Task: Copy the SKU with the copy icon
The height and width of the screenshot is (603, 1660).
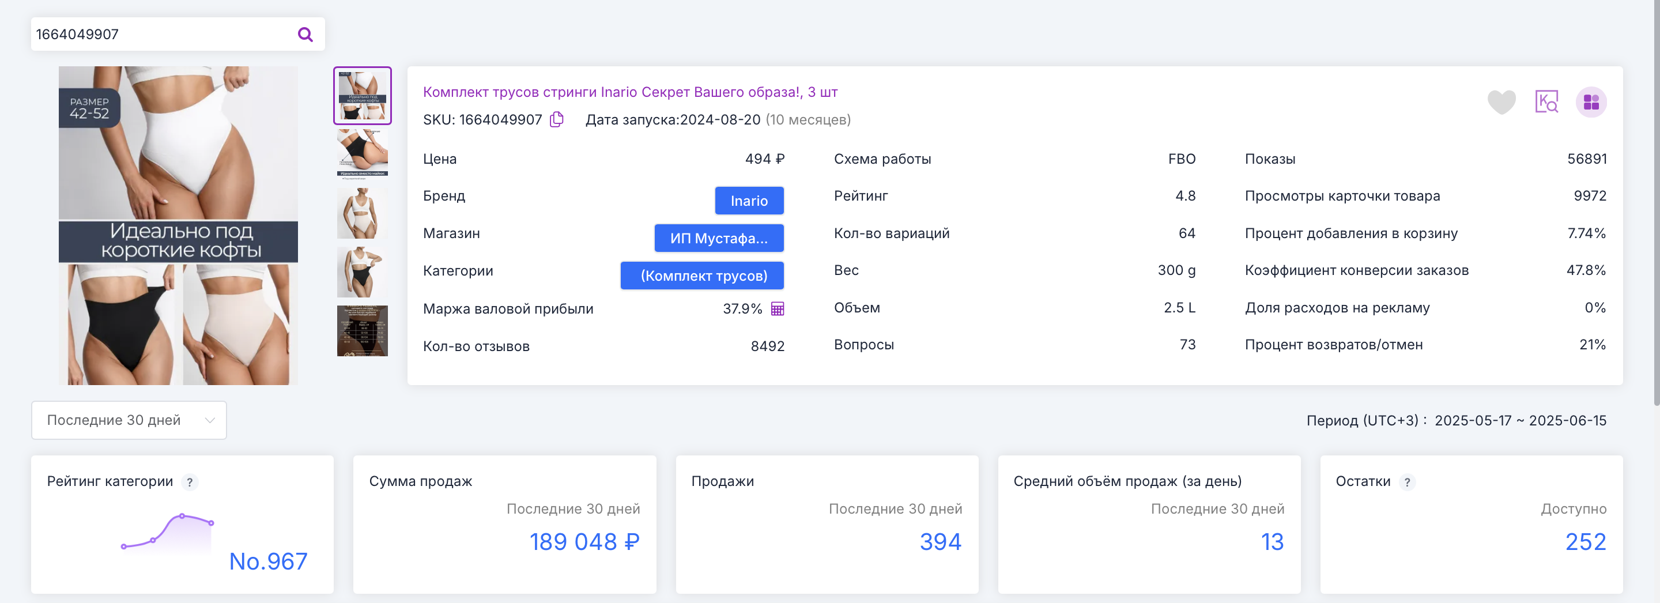Action: (x=557, y=120)
